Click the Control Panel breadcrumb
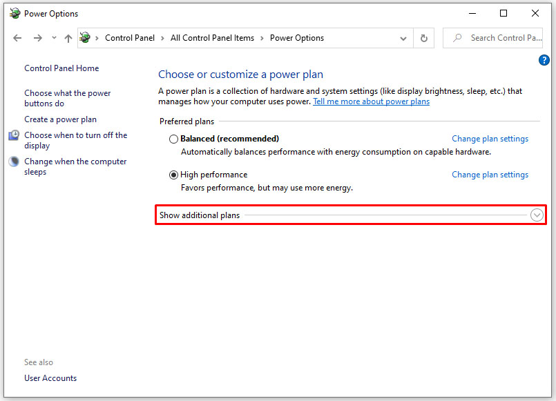This screenshot has width=556, height=401. [129, 38]
